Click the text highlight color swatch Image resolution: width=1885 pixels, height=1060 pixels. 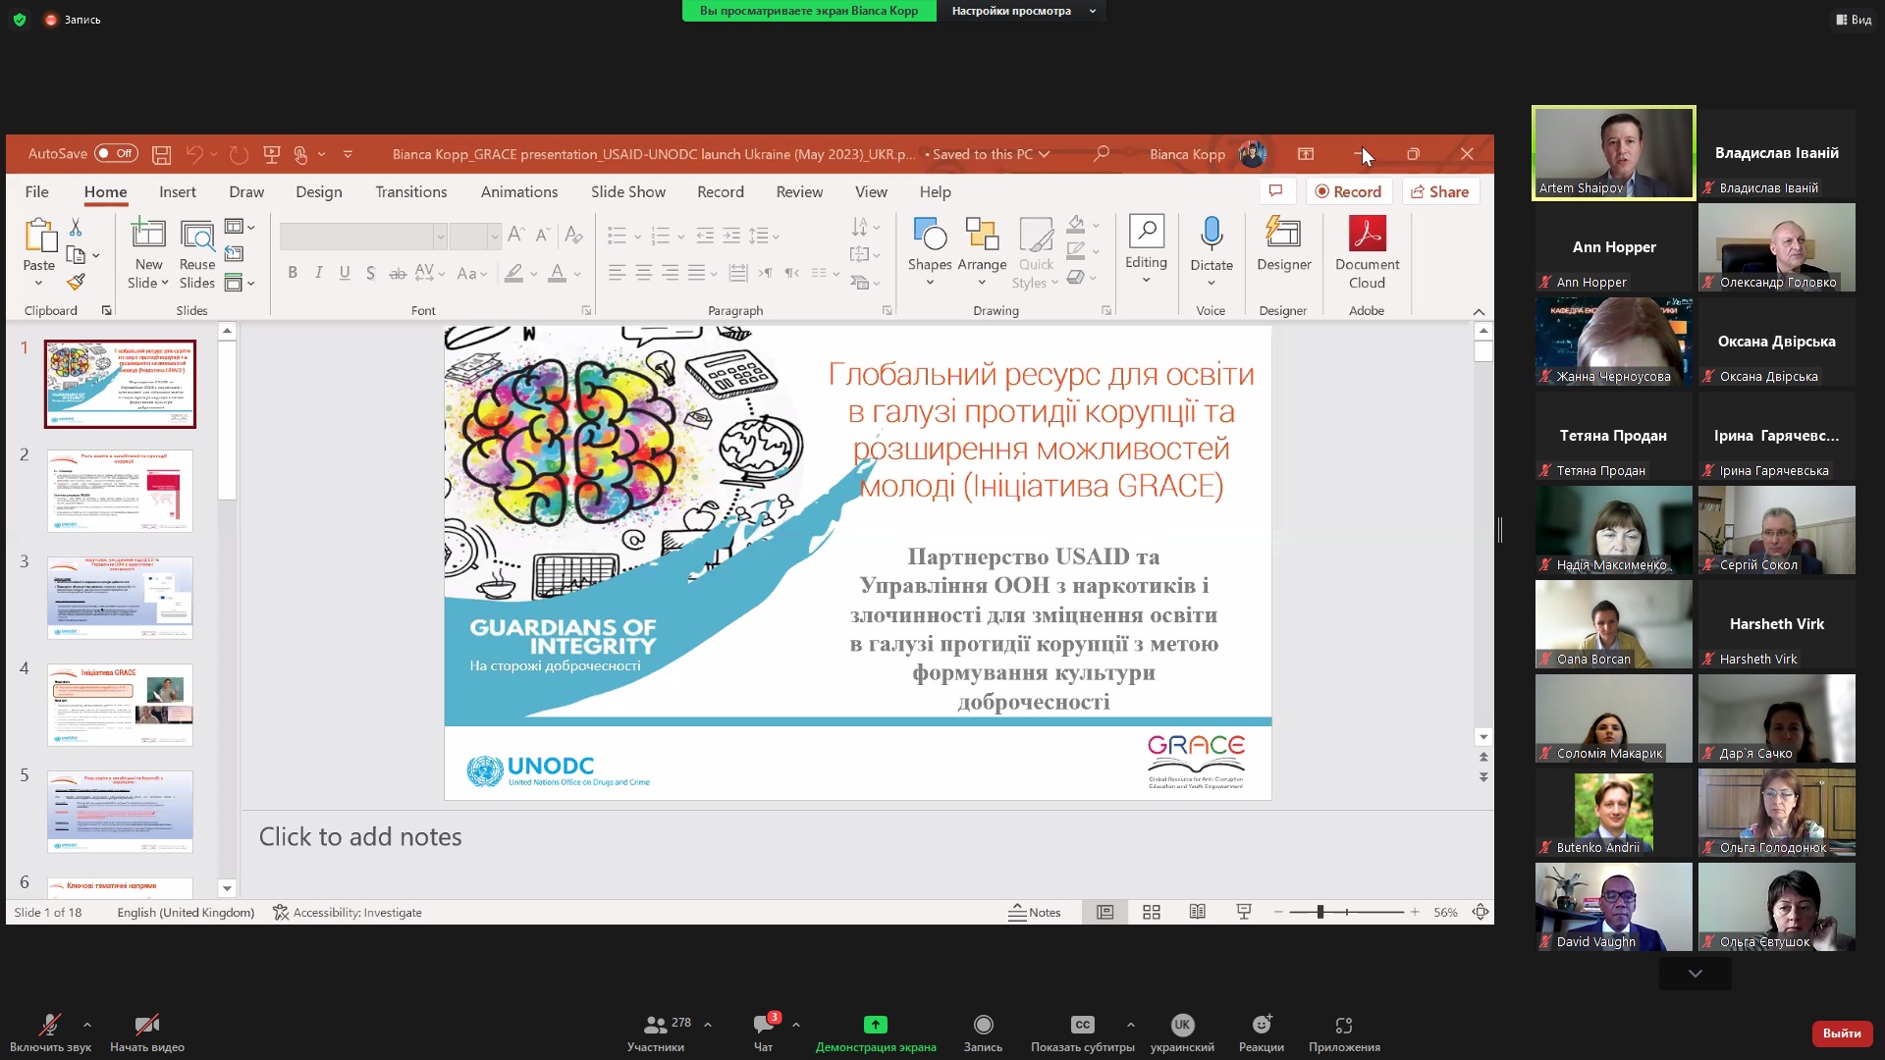513,273
